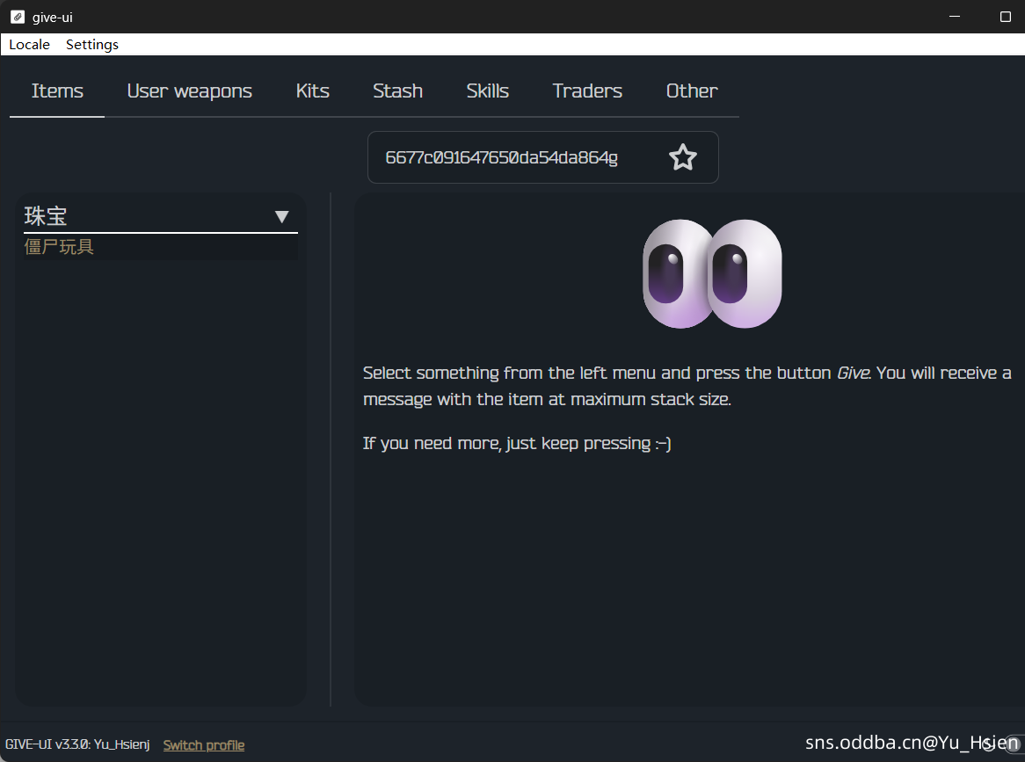
Task: Switch to the Other tab
Action: (691, 91)
